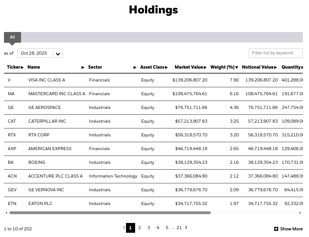Click ticker GEV cell
Image resolution: width=309 pixels, height=237 pixels.
pyautogui.click(x=12, y=190)
